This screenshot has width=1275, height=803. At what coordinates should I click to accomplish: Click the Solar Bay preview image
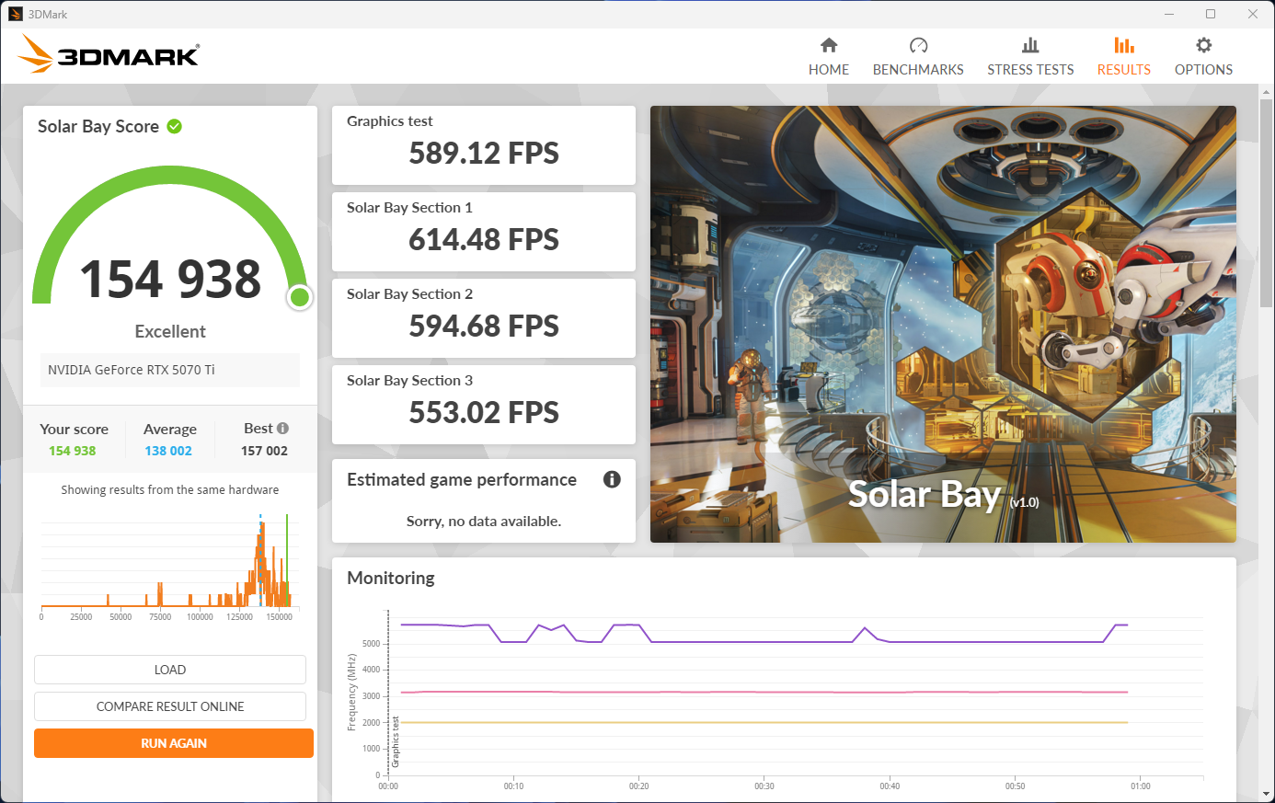click(943, 324)
